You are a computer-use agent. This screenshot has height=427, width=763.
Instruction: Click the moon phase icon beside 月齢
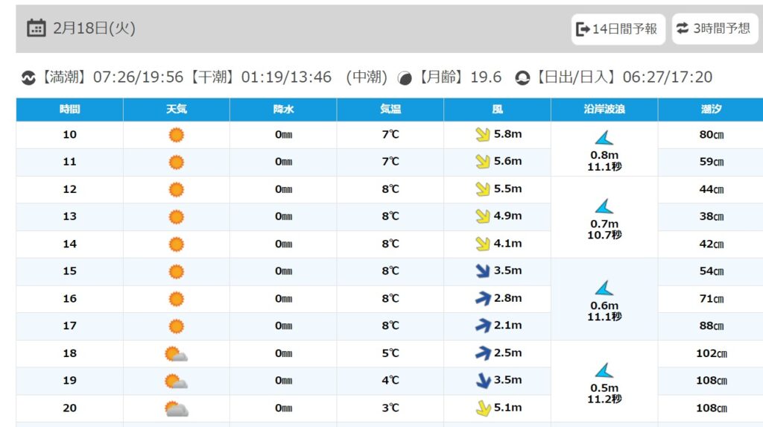[405, 78]
